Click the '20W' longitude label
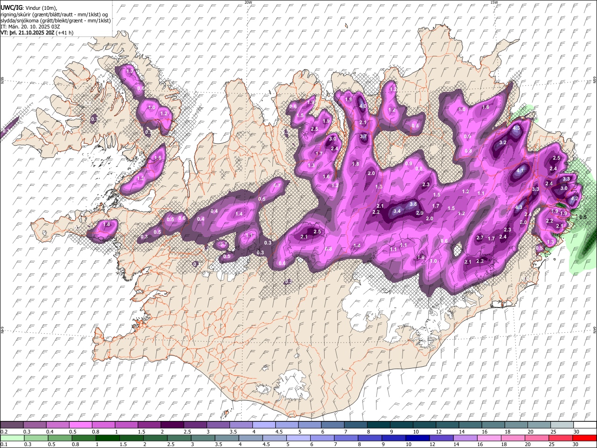The height and width of the screenshot is (448, 597). [248, 2]
